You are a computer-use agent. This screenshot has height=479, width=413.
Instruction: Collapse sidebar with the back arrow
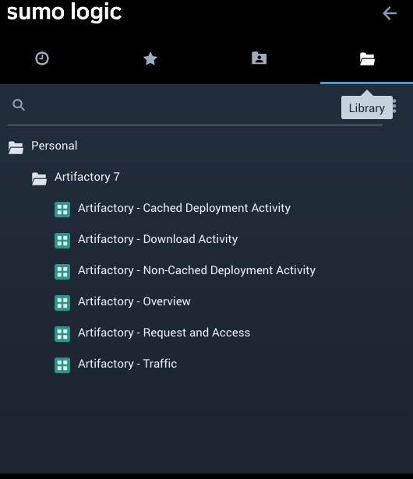pyautogui.click(x=390, y=13)
